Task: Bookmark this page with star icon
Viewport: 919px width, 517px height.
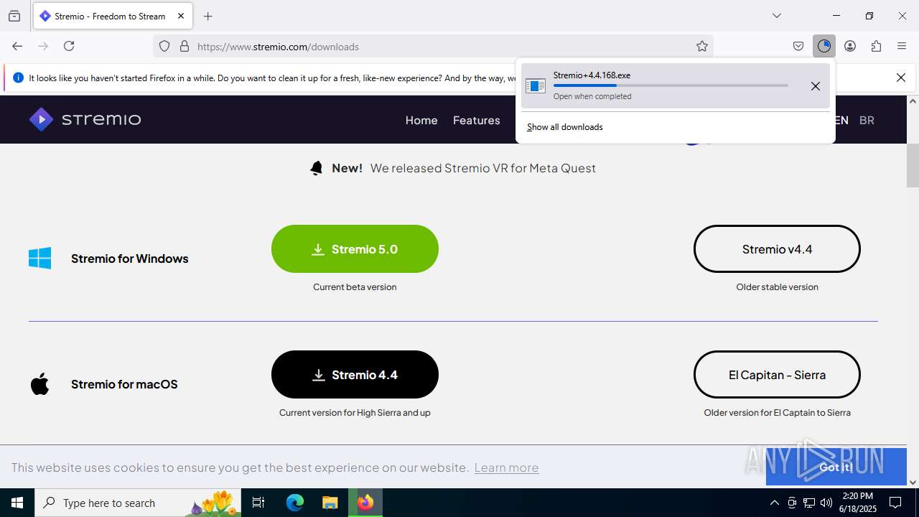Action: coord(702,46)
